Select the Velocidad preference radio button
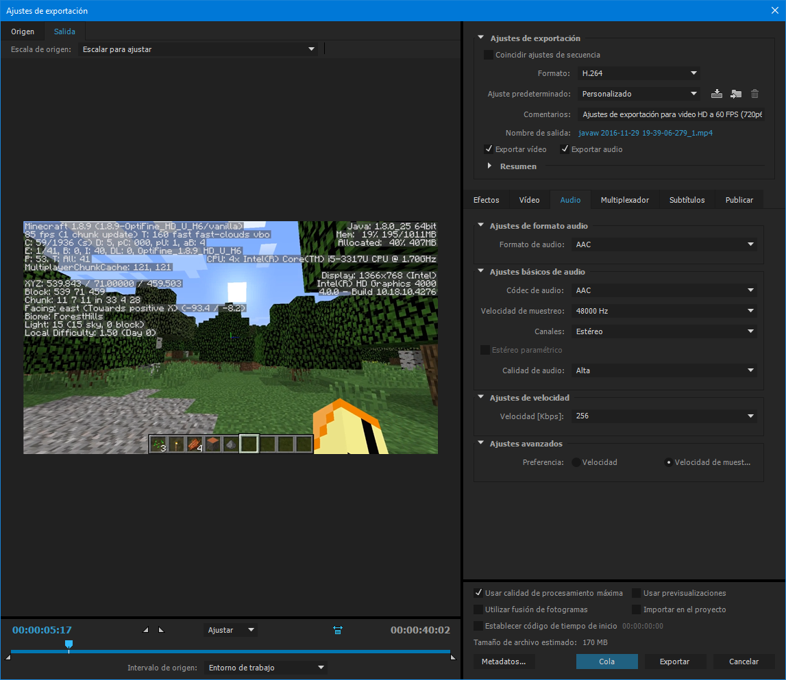Viewport: 786px width, 680px height. click(576, 462)
